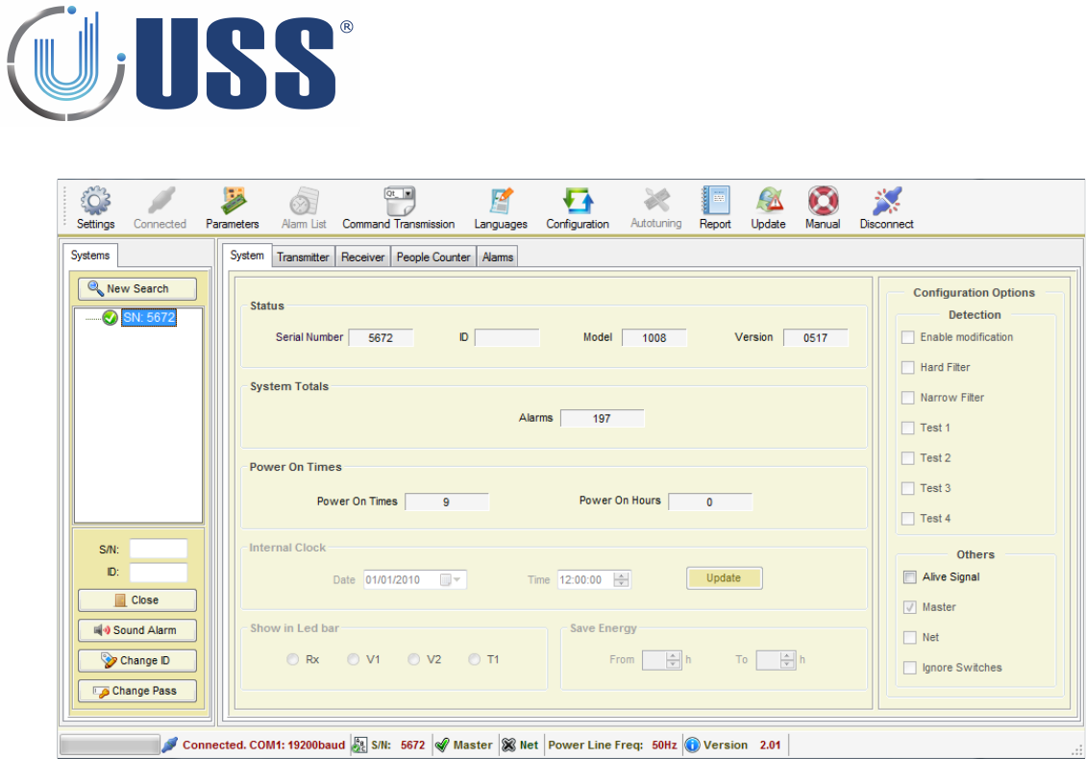Toggle the Master checkbox in Others

pyautogui.click(x=910, y=607)
